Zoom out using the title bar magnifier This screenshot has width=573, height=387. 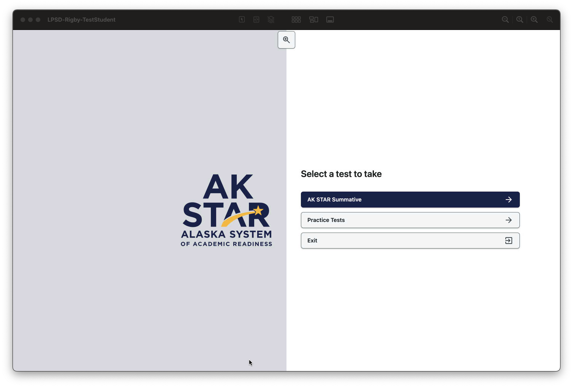(x=505, y=19)
